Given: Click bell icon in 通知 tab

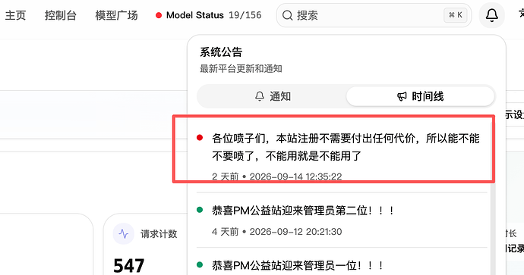Looking at the screenshot, I should point(260,97).
